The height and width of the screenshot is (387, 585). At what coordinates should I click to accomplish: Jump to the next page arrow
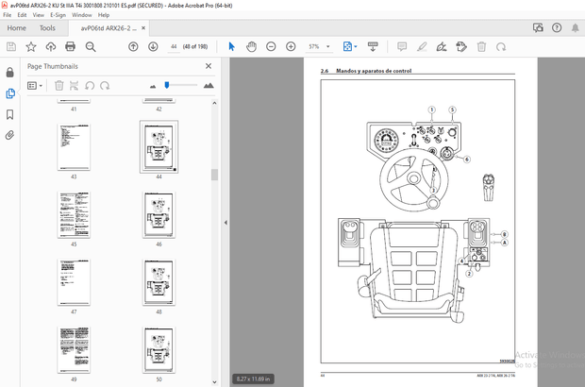click(151, 46)
